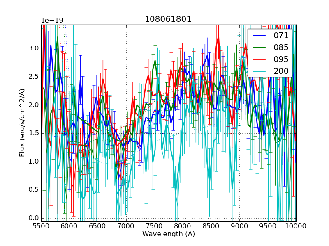Click the cyan line swatch in legend
Screen dimensions: 329x246
point(259,71)
